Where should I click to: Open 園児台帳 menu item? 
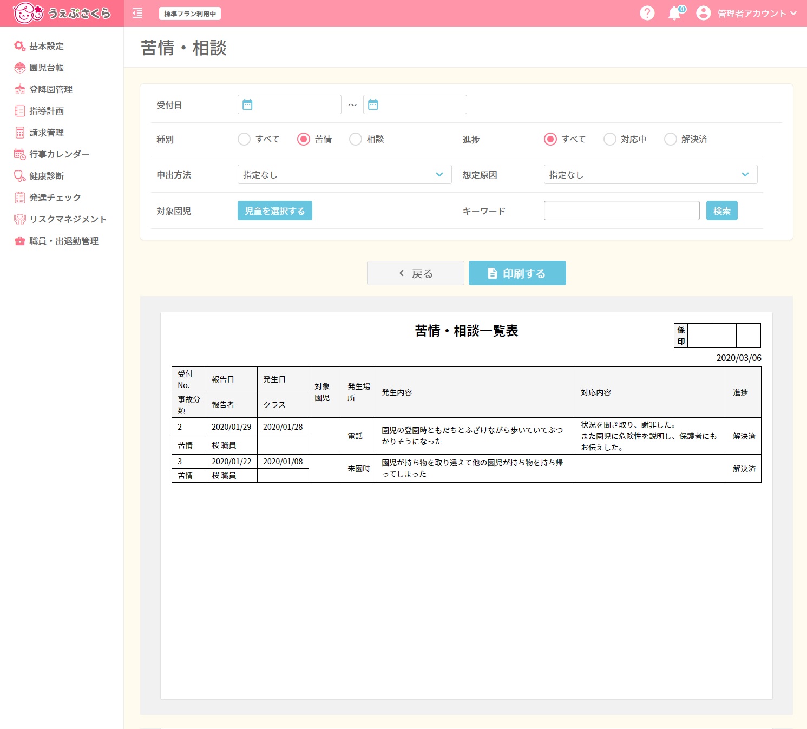point(47,68)
